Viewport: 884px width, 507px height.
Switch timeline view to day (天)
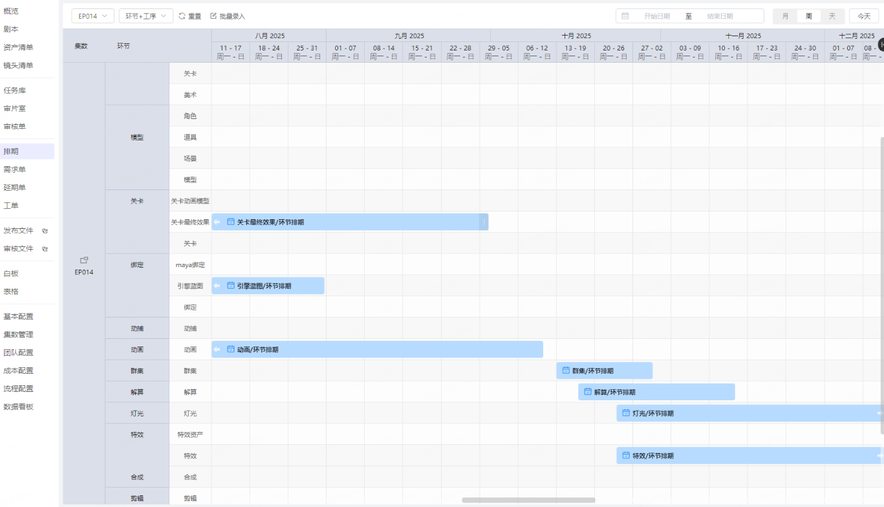click(x=832, y=16)
